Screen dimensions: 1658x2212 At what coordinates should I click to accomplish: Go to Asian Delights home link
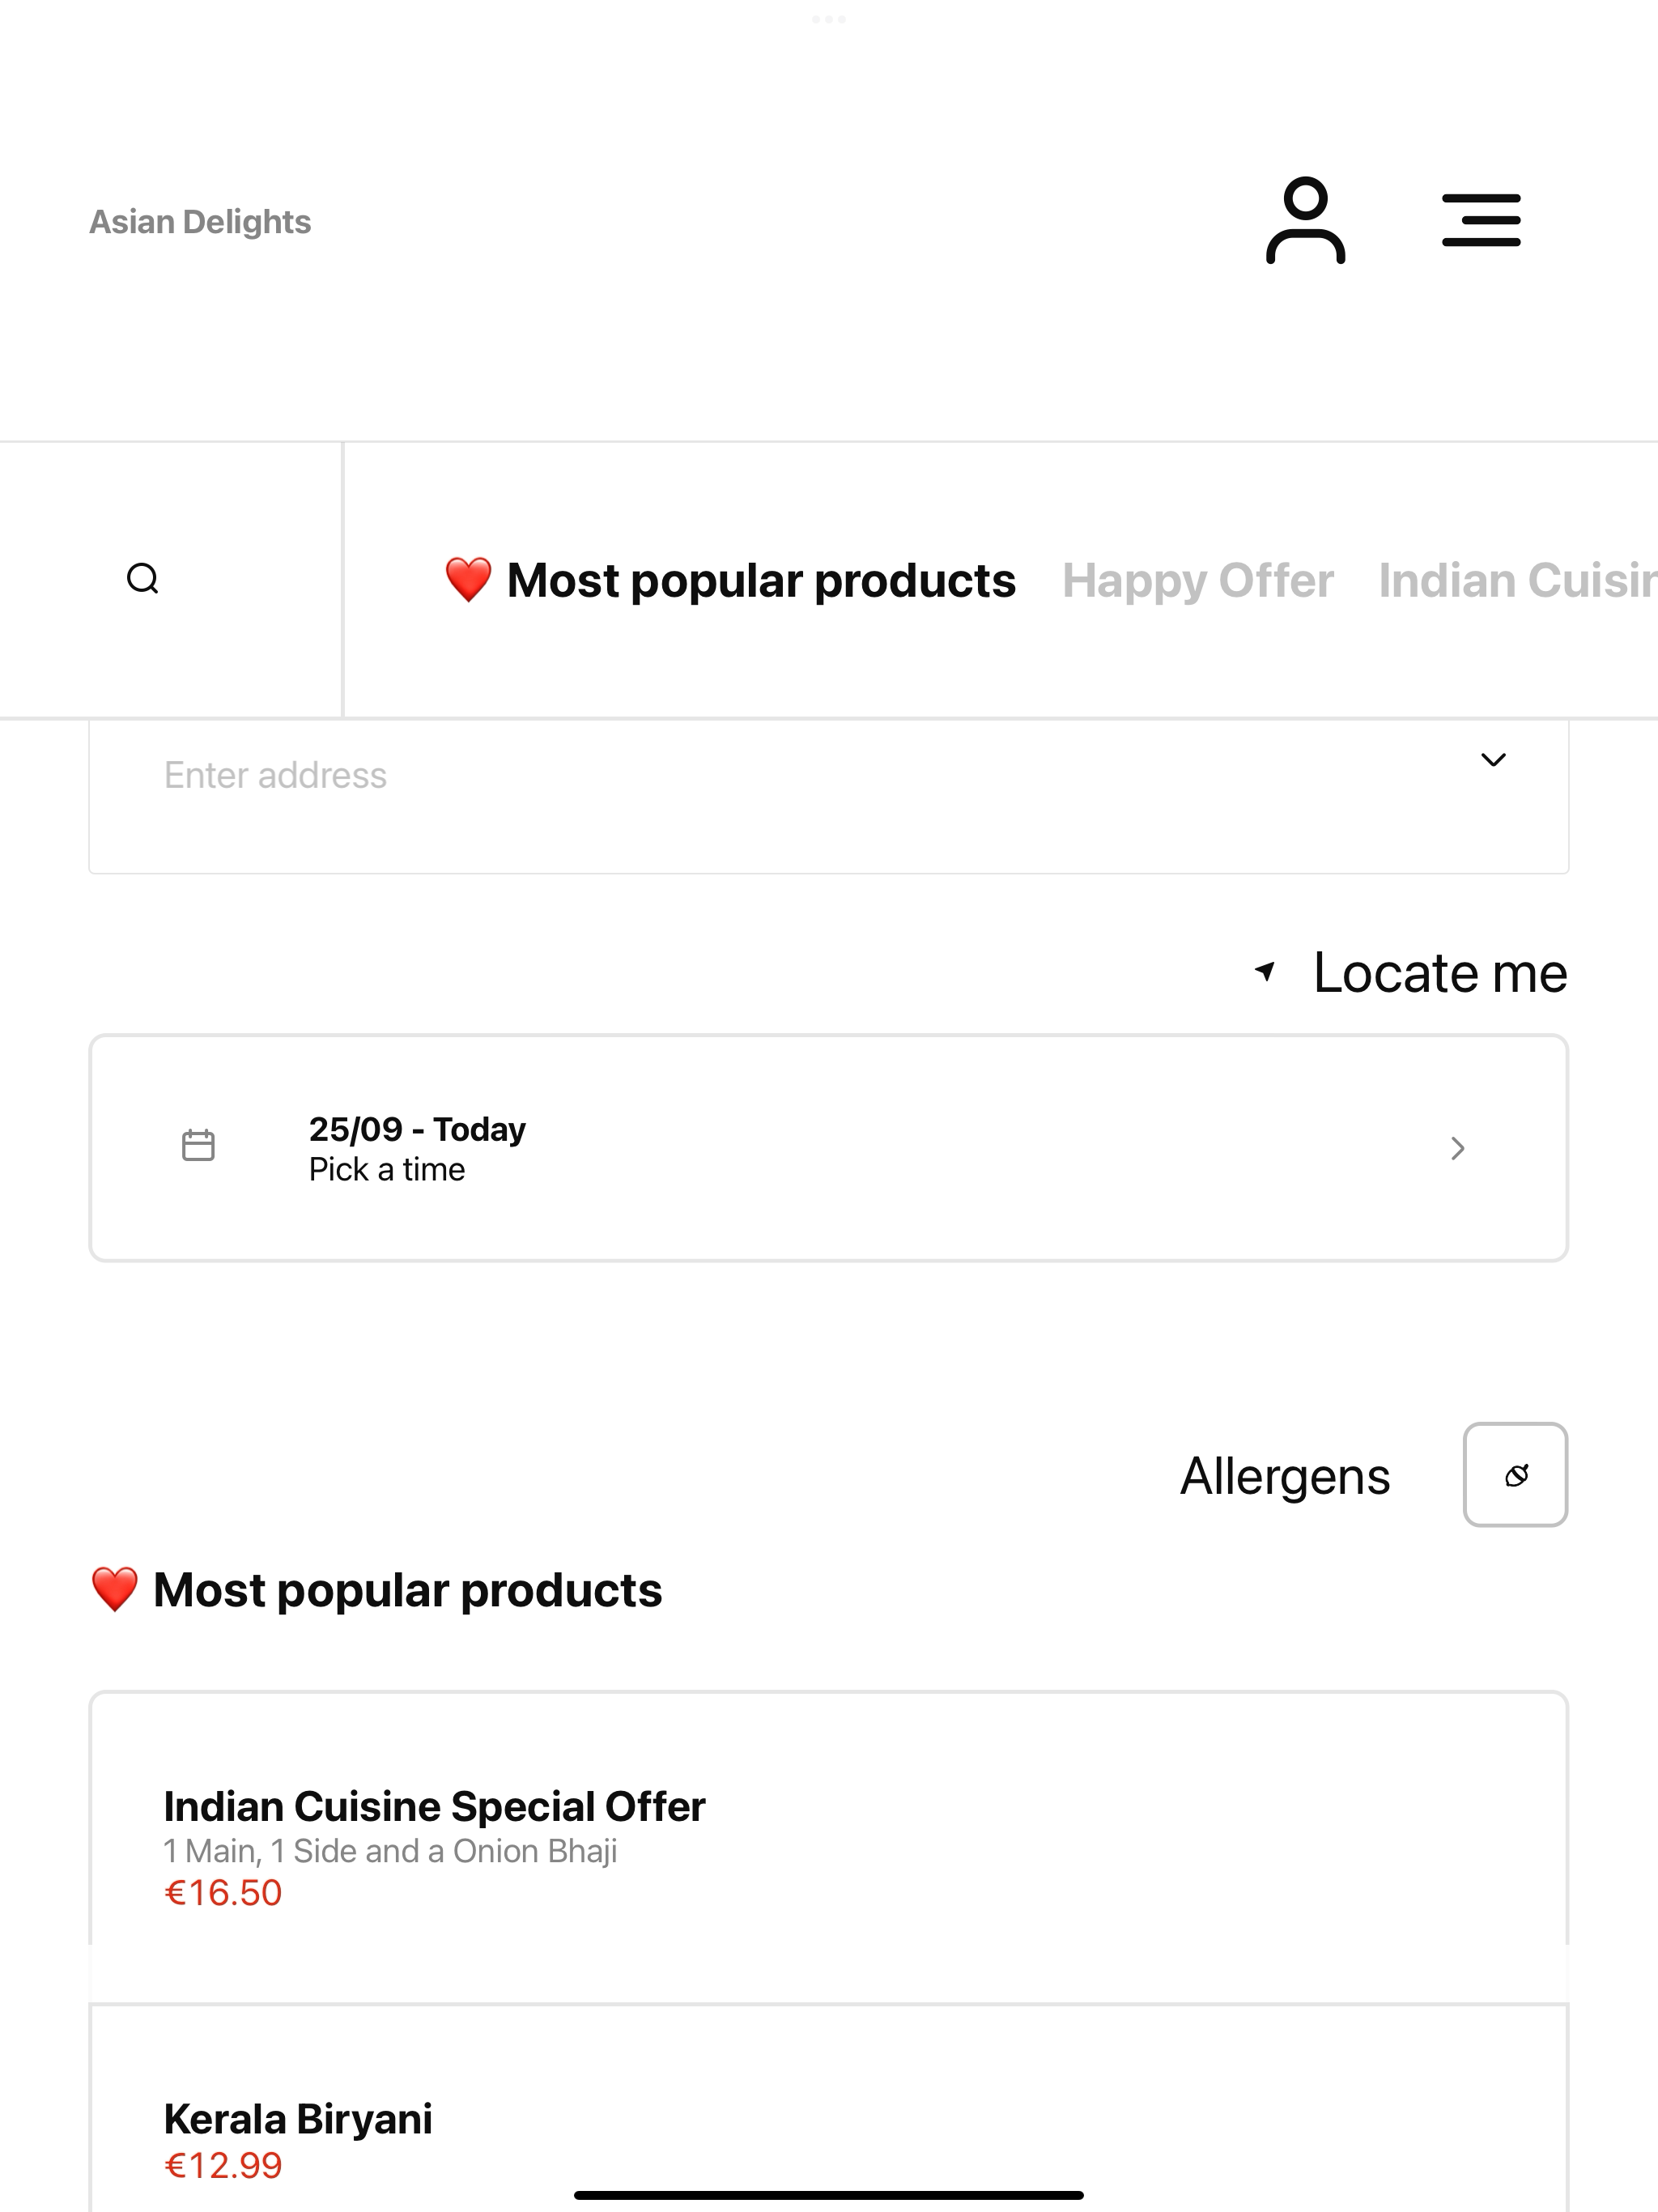tap(200, 222)
